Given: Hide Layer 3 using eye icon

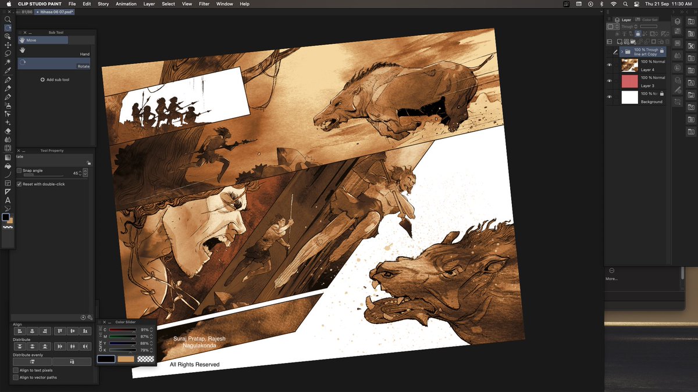Looking at the screenshot, I should (610, 81).
